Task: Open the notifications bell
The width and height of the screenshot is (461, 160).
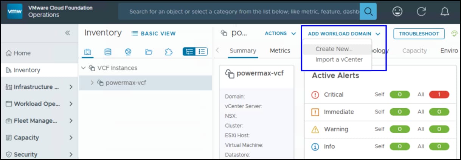Action: click(445, 12)
